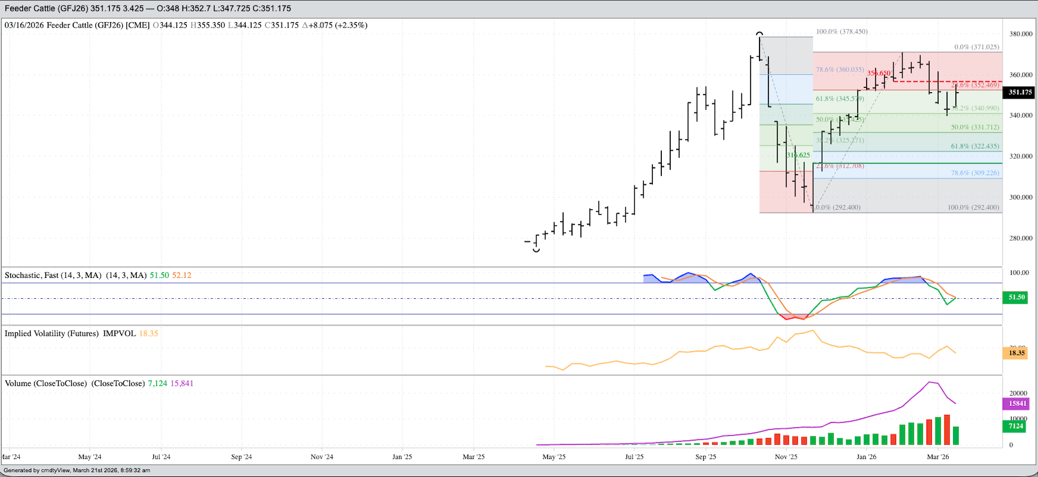Select the orange 18.35 implied volatility badge
The height and width of the screenshot is (477, 1038).
1016,353
